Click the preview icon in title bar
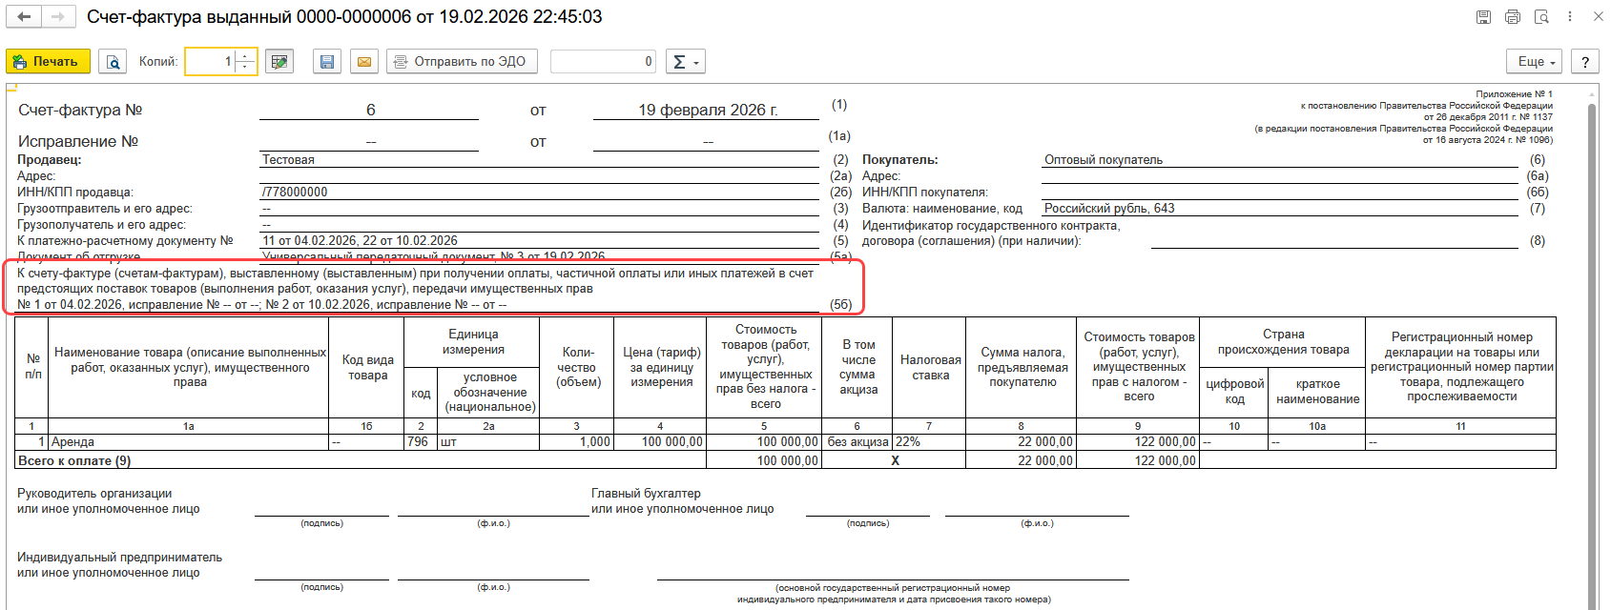The image size is (1611, 610). 1541,17
